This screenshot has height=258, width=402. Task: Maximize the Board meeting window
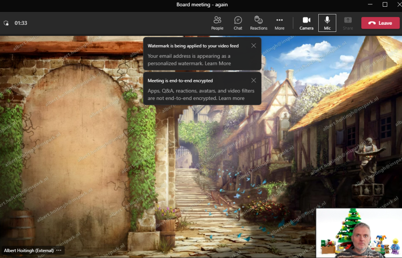pyautogui.click(x=385, y=5)
